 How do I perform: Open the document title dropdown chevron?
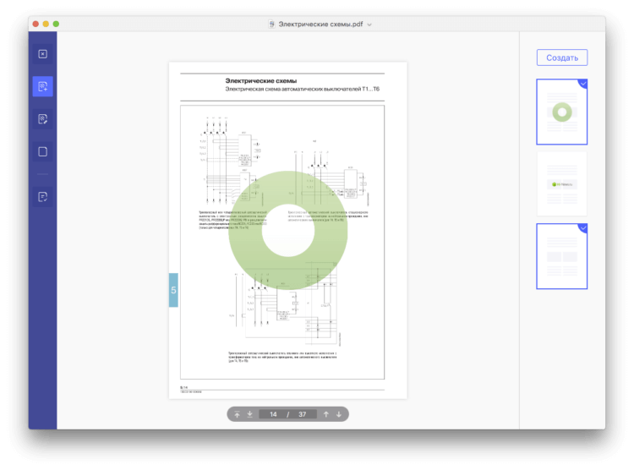click(x=369, y=25)
